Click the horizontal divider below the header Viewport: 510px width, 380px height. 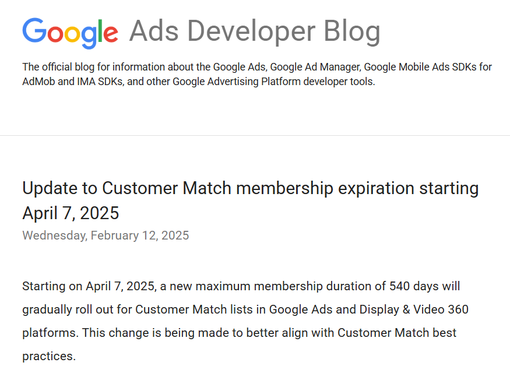[x=255, y=135]
